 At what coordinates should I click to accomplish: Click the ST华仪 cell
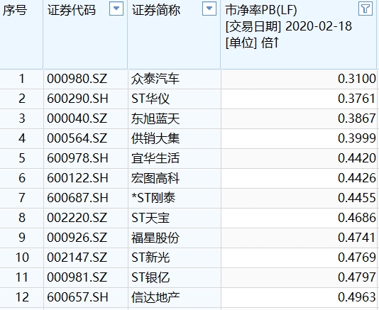pyautogui.click(x=175, y=99)
